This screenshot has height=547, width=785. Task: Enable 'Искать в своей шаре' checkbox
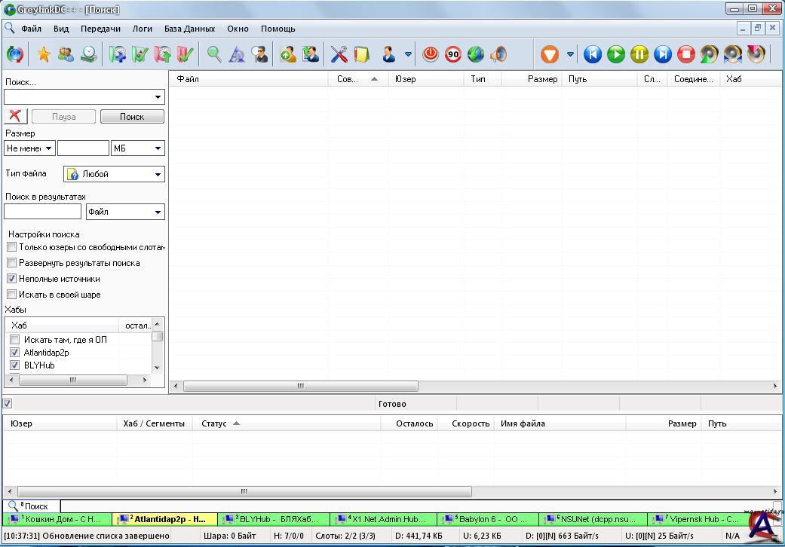(11, 295)
